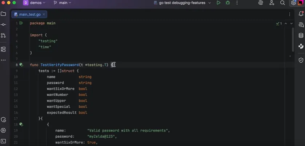Open inspections widget with checkmark 1
Image resolution: width=305 pixels, height=146 pixels.
pos(279,24)
